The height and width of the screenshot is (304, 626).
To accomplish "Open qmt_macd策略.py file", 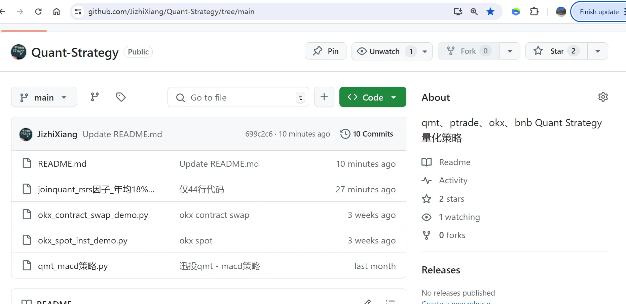I will tap(73, 266).
